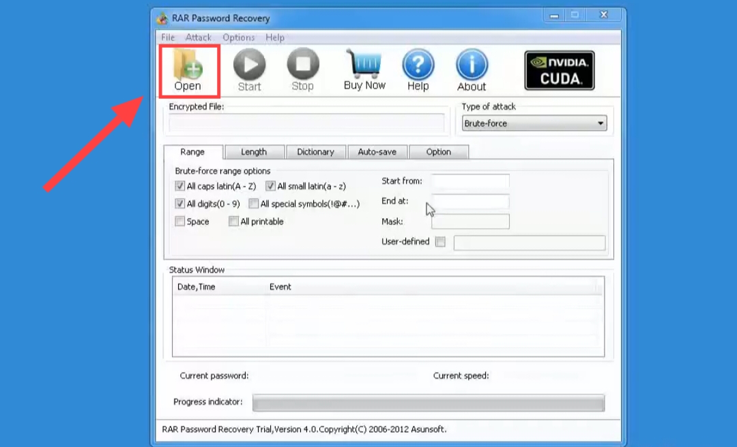Click the Start play icon
This screenshot has height=447, width=737.
pyautogui.click(x=249, y=64)
